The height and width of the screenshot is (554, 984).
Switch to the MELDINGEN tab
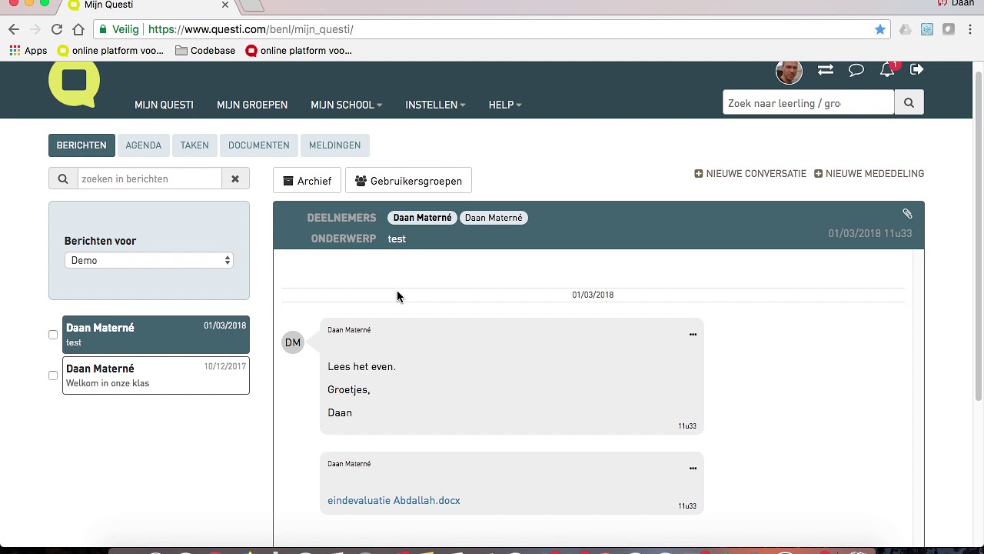tap(334, 145)
